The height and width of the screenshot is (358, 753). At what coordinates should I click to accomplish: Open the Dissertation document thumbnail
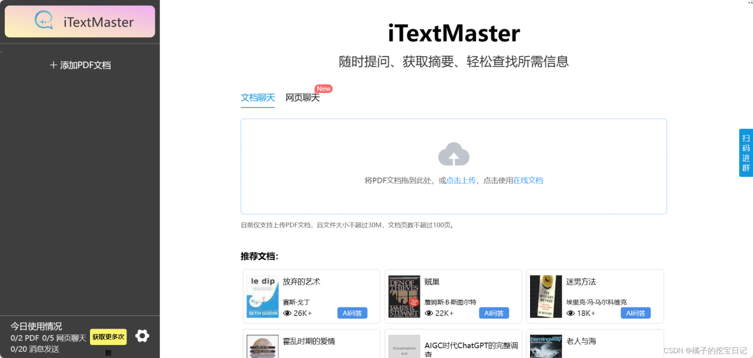coord(404,346)
